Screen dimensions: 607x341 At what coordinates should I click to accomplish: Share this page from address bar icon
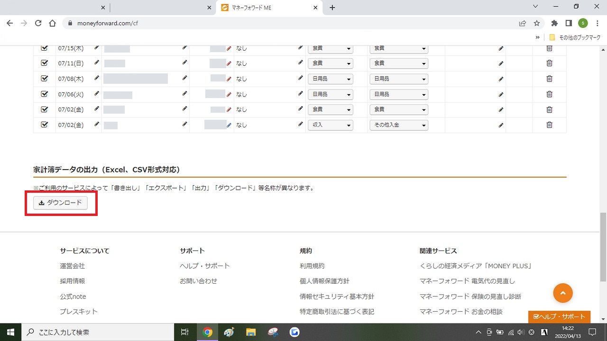pos(522,23)
